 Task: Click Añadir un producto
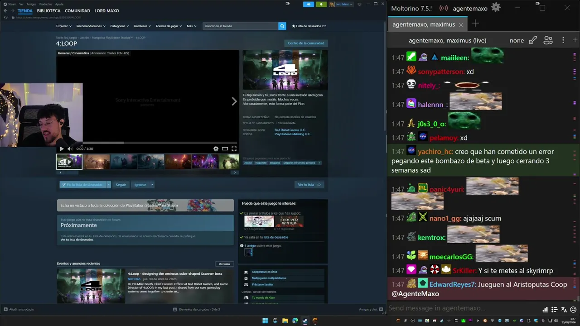[19, 310]
